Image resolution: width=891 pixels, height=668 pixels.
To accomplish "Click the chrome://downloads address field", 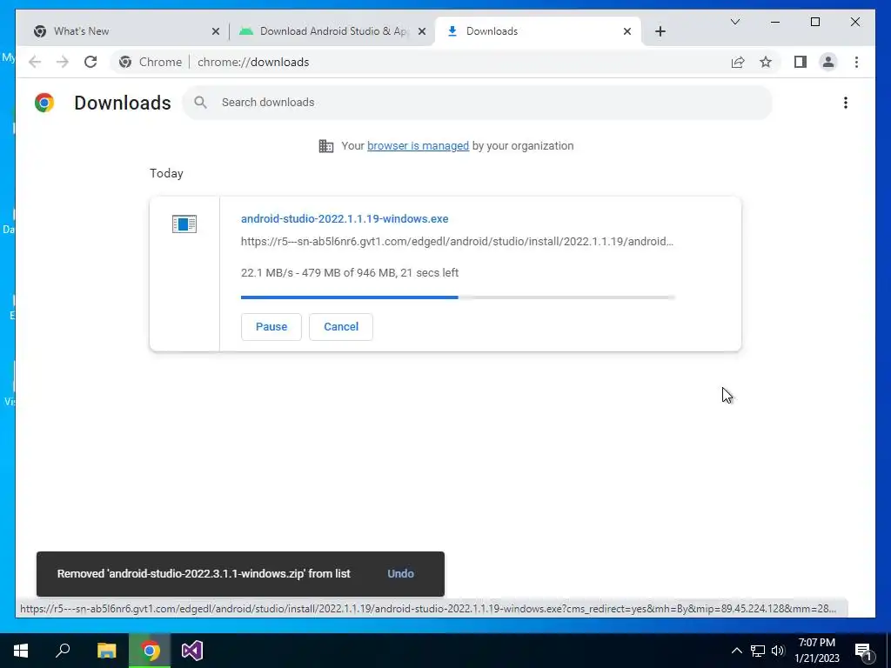I will [253, 62].
